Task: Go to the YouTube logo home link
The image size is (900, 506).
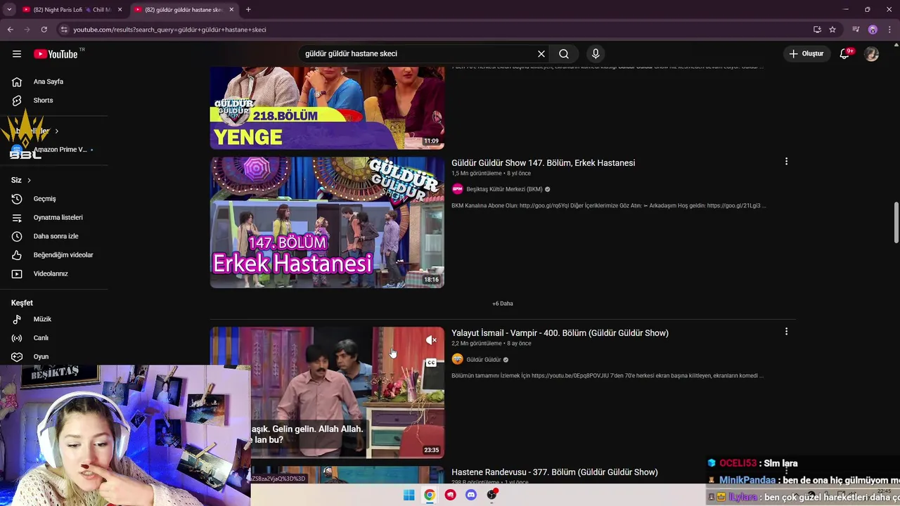Action: (56, 54)
